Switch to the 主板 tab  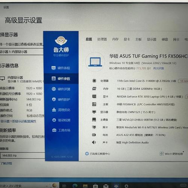click(x=138, y=39)
